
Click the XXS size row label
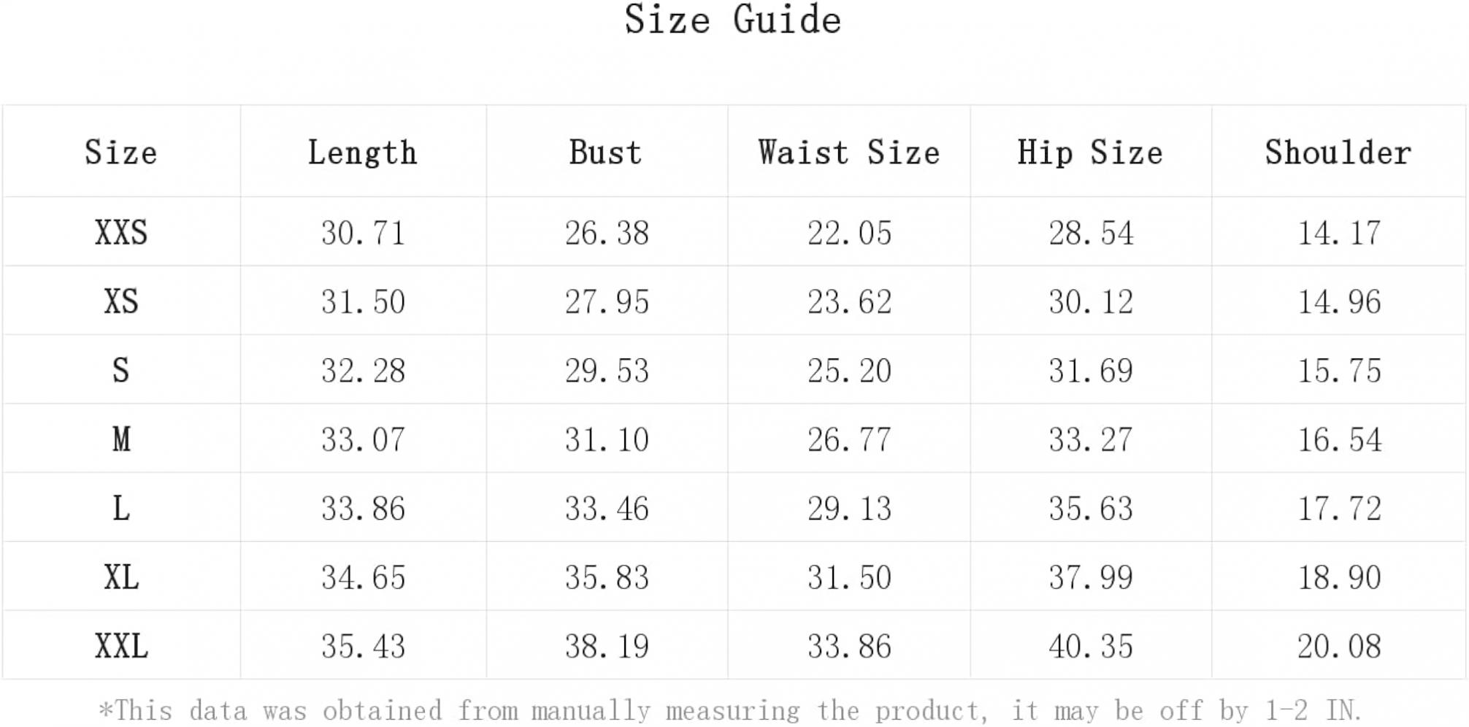coord(121,233)
